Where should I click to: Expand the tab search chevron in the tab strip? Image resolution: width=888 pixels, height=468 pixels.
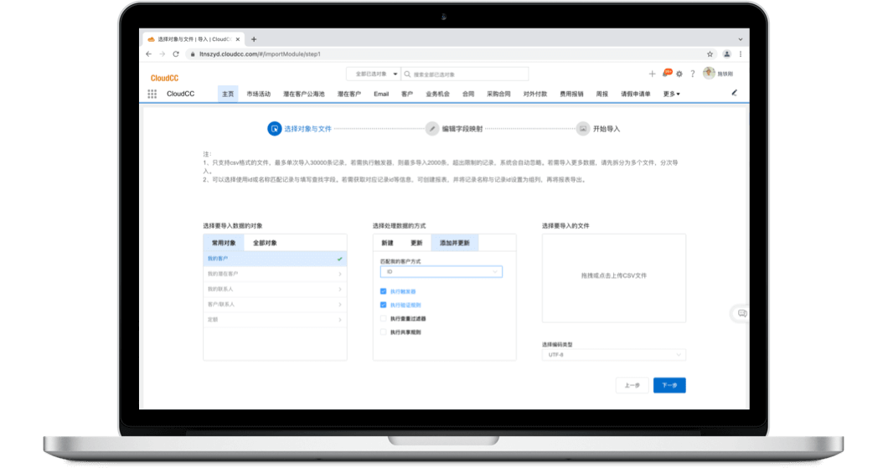(x=741, y=39)
